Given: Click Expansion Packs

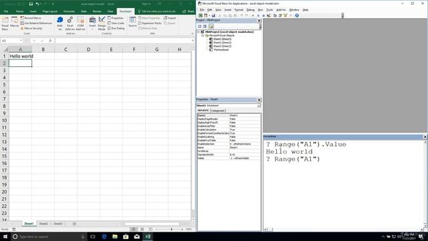Looking at the screenshot, I should [150, 23].
